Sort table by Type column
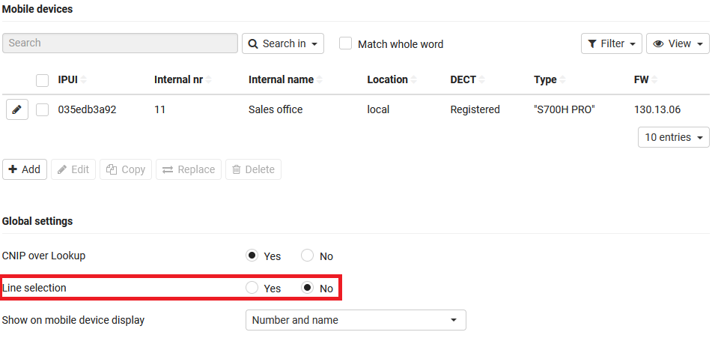Viewport: 712px width, 338px height. pyautogui.click(x=563, y=80)
